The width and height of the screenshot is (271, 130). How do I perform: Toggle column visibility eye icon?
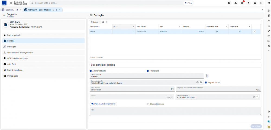click(103, 22)
